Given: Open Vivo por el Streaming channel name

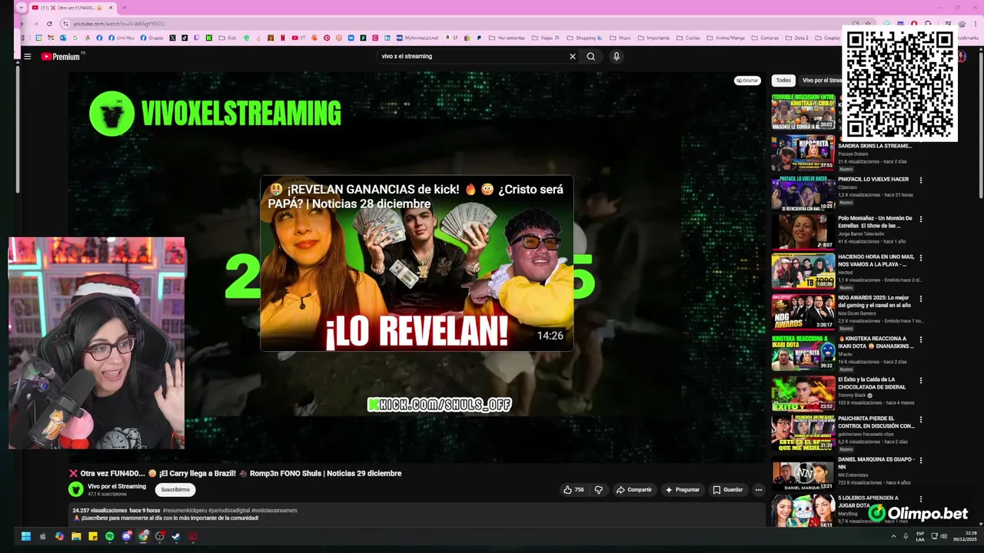Looking at the screenshot, I should (117, 486).
